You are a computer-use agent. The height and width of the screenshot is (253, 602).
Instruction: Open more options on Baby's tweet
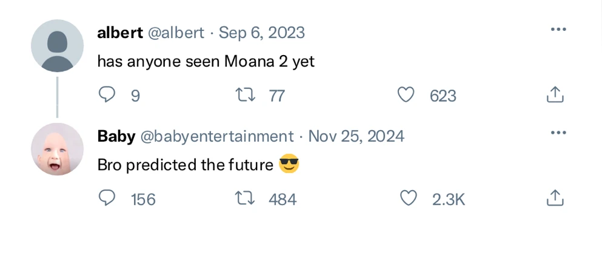558,133
